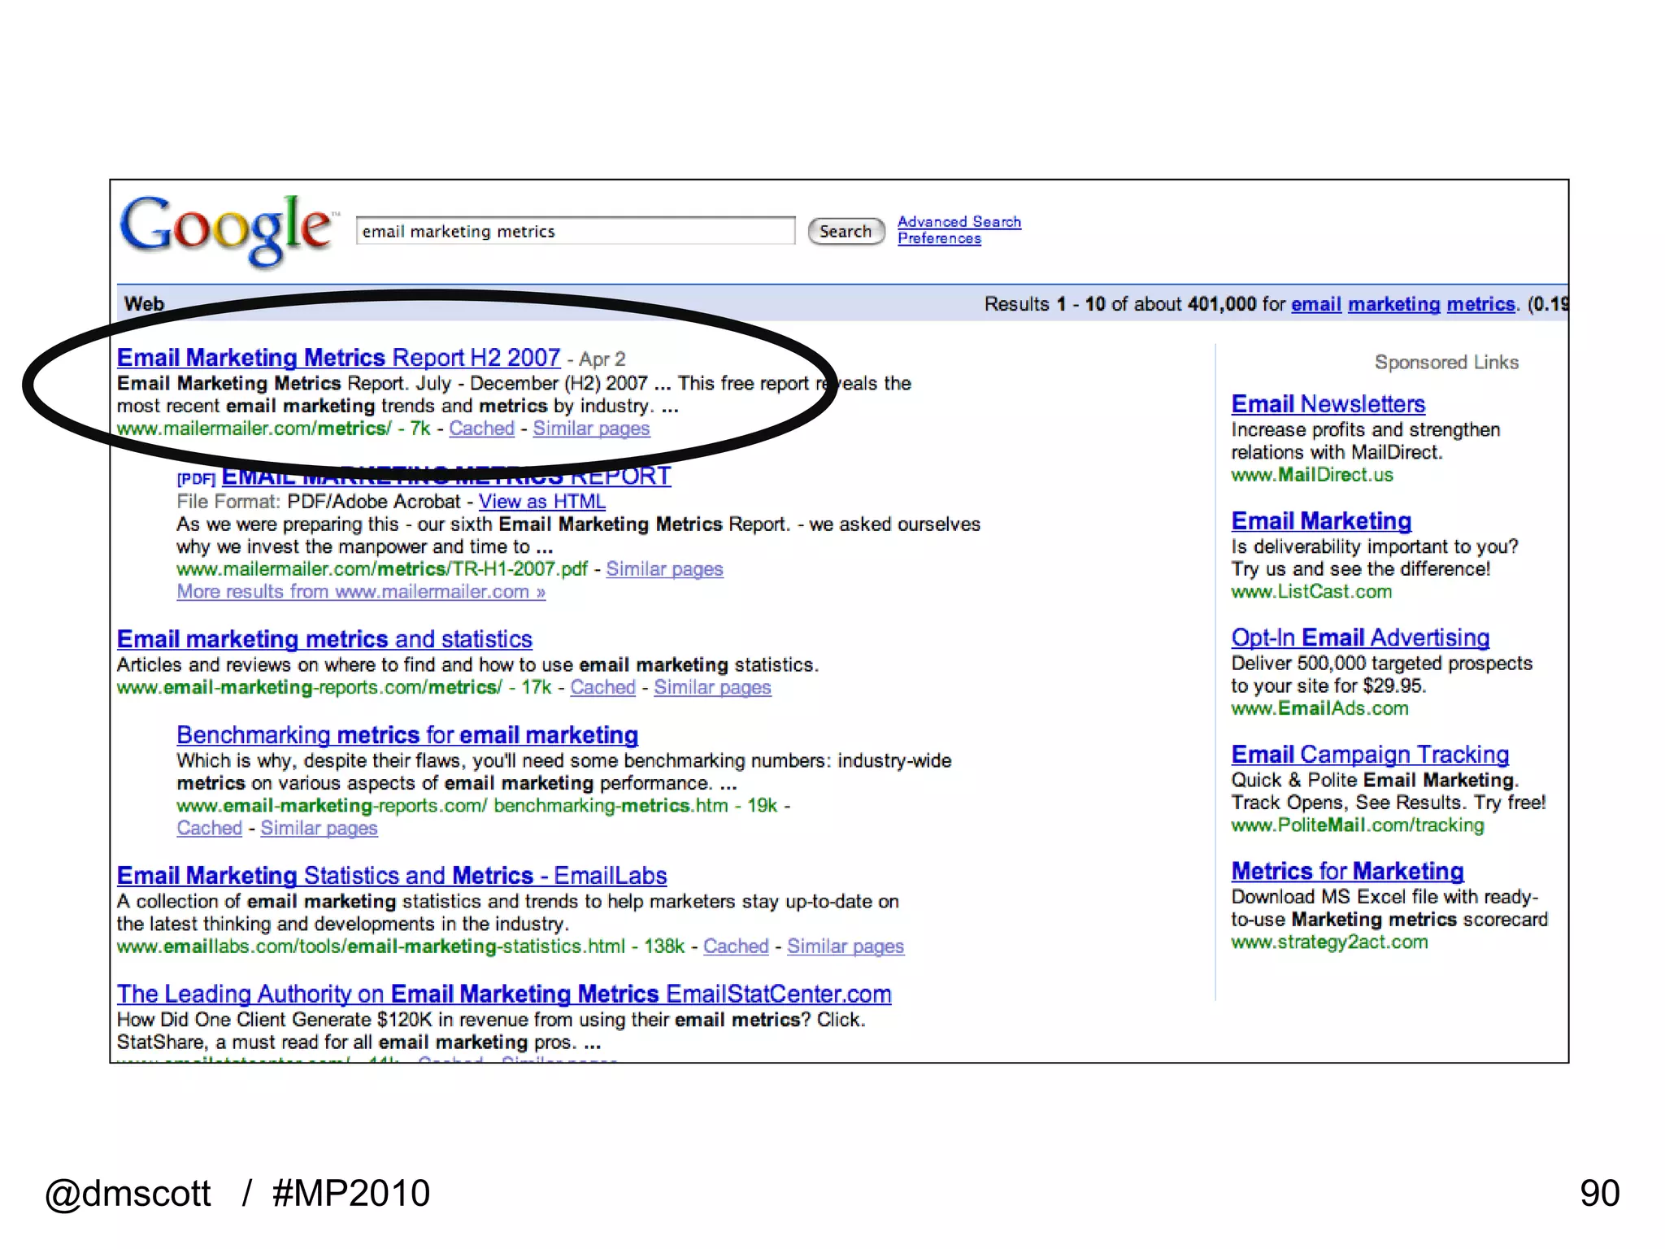Viewport: 1665px width, 1249px height.
Task: Click the 'marketing' query word link
Action: [1393, 304]
